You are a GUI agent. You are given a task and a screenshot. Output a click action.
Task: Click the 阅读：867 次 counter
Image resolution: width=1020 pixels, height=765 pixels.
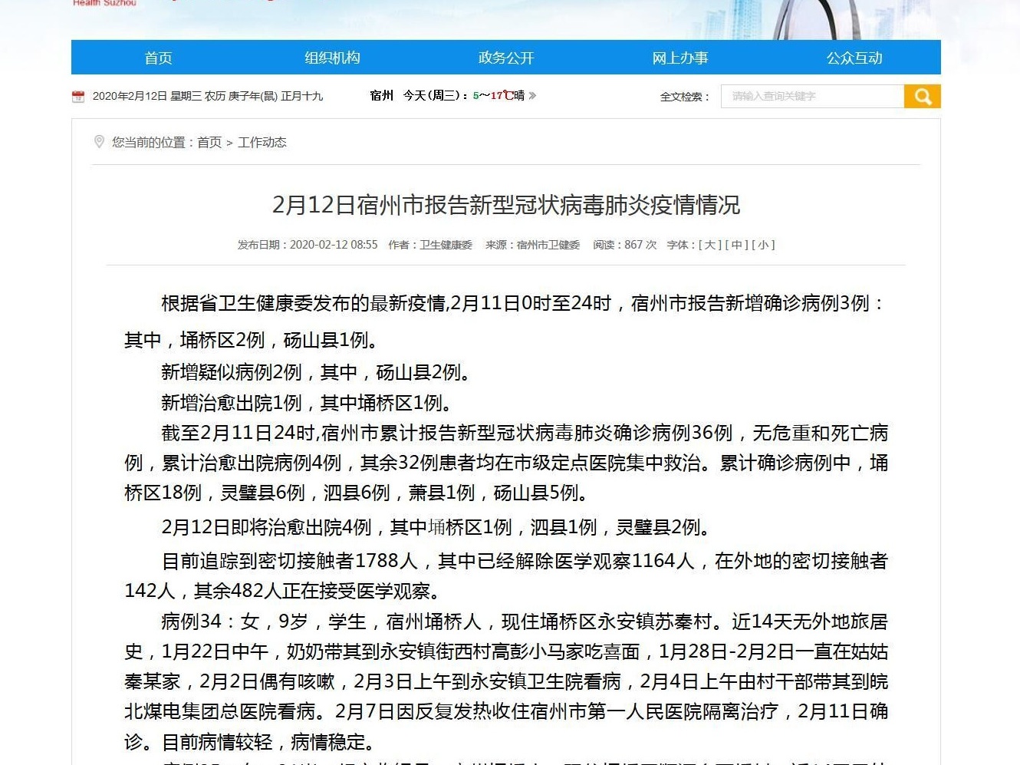624,245
